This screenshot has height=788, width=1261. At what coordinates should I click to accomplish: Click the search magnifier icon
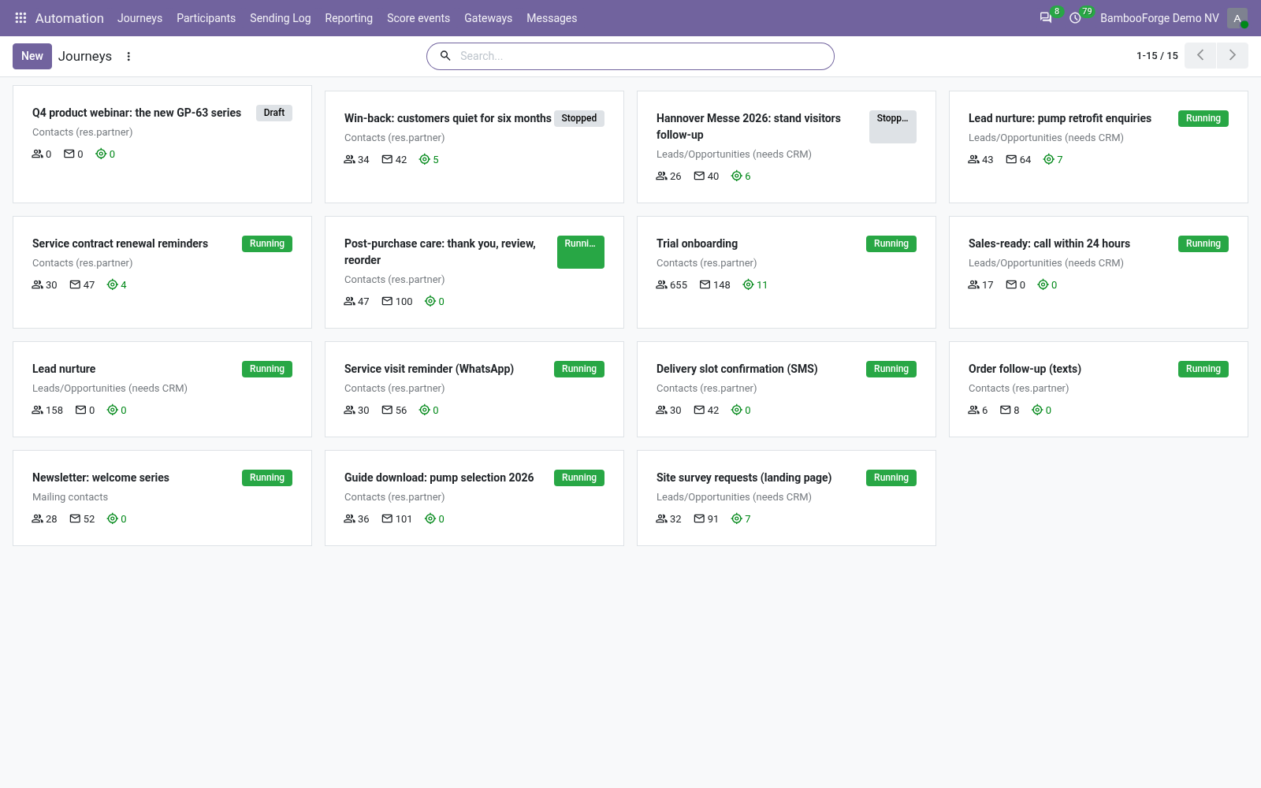click(x=445, y=56)
